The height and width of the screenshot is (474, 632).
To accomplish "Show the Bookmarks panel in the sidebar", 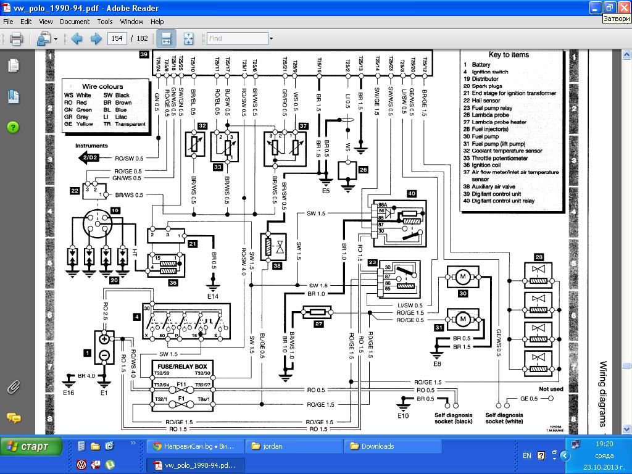I will click(14, 96).
